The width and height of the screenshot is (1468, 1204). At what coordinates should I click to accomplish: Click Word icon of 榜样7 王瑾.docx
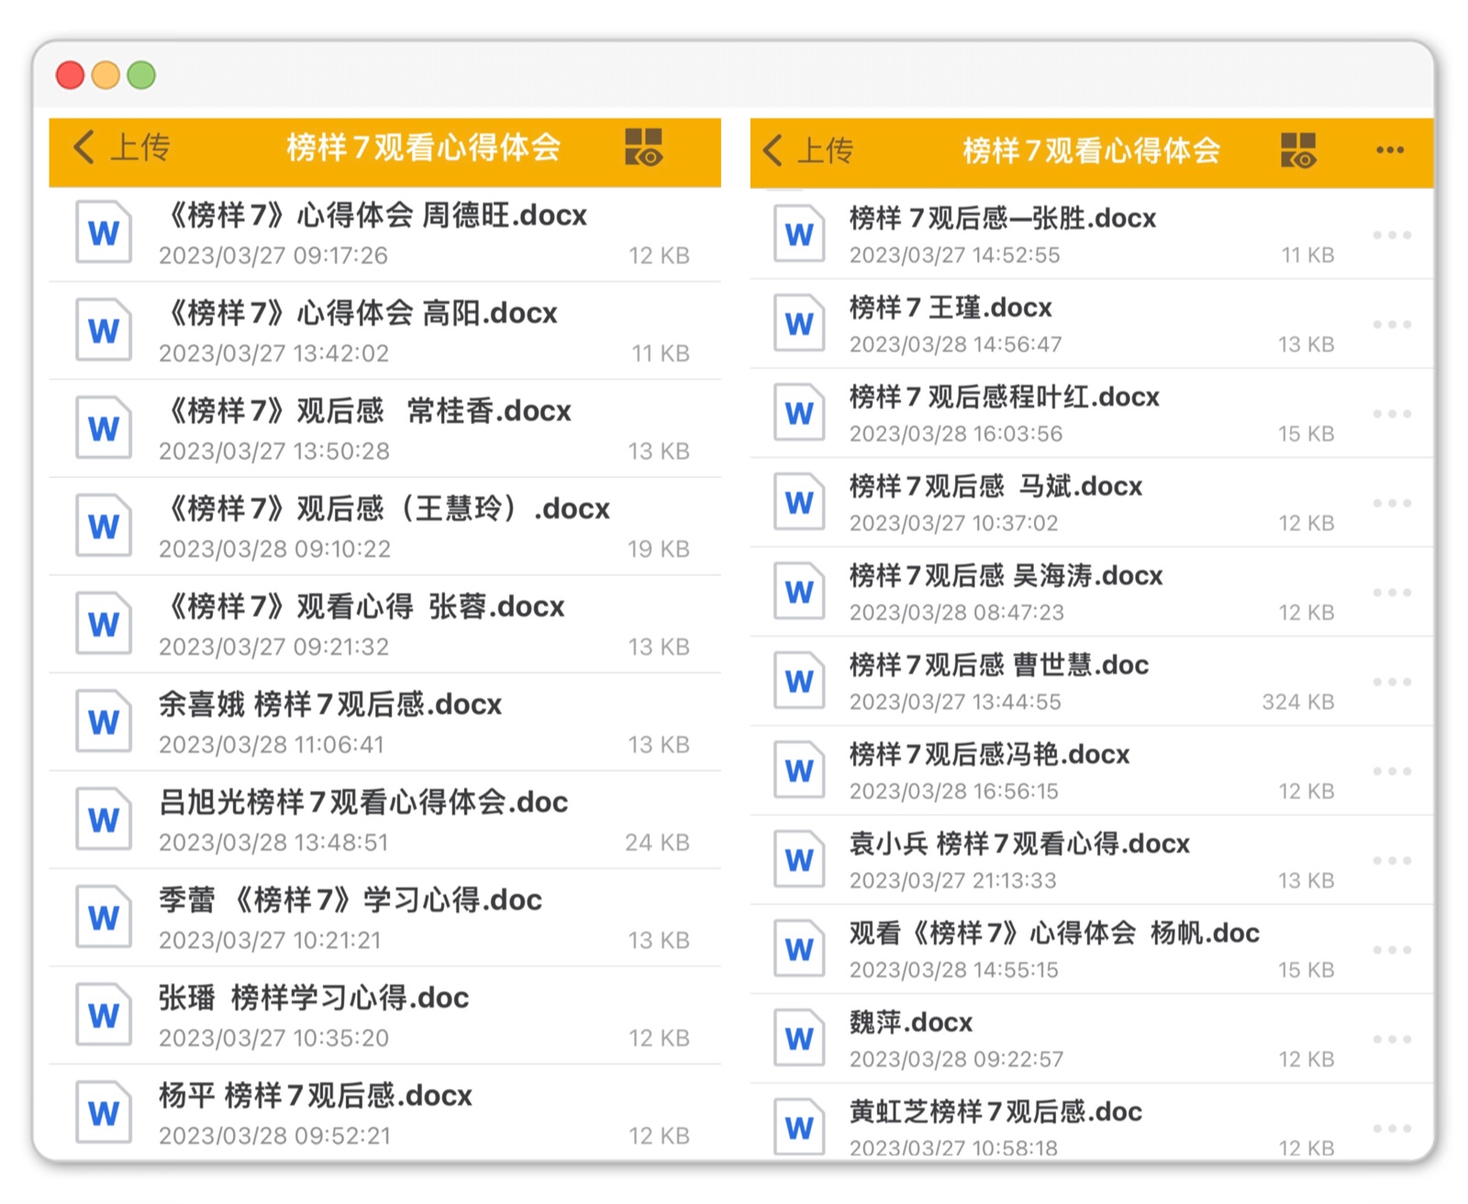(799, 323)
